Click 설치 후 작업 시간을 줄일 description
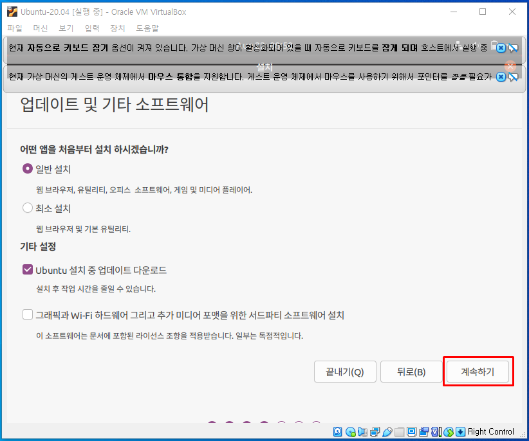Screen dimensions: 529x441 [96, 289]
